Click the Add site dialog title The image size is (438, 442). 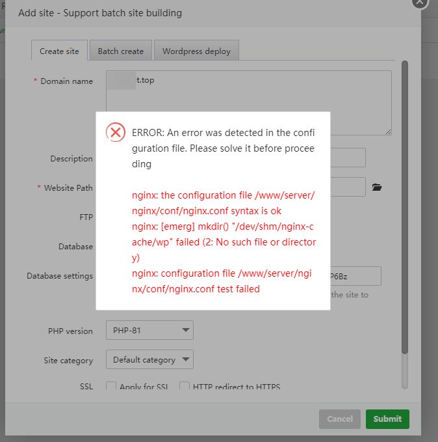100,13
